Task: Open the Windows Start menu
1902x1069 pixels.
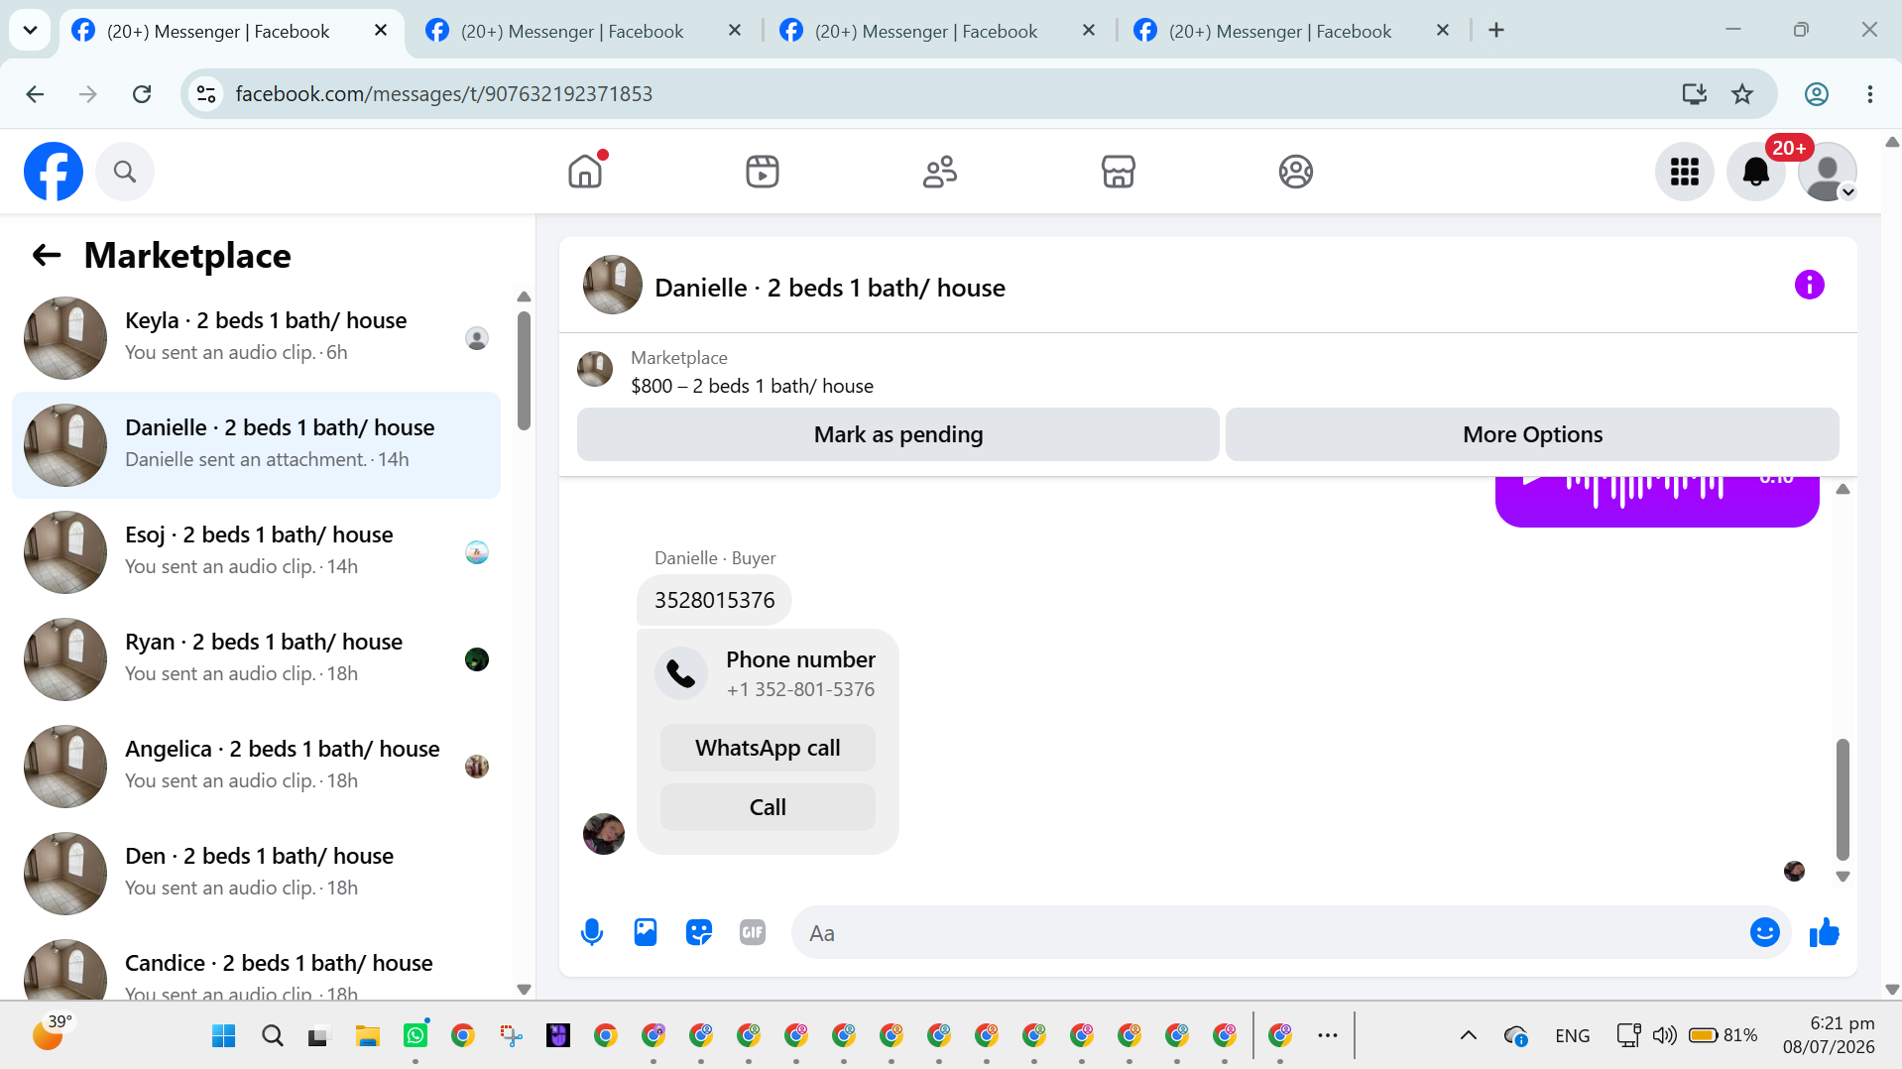Action: pyautogui.click(x=224, y=1036)
